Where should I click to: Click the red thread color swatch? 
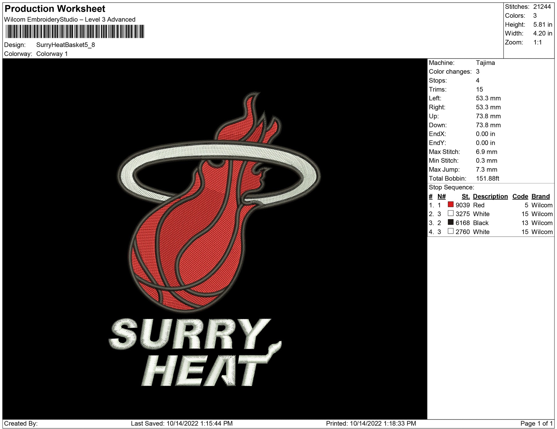point(451,205)
